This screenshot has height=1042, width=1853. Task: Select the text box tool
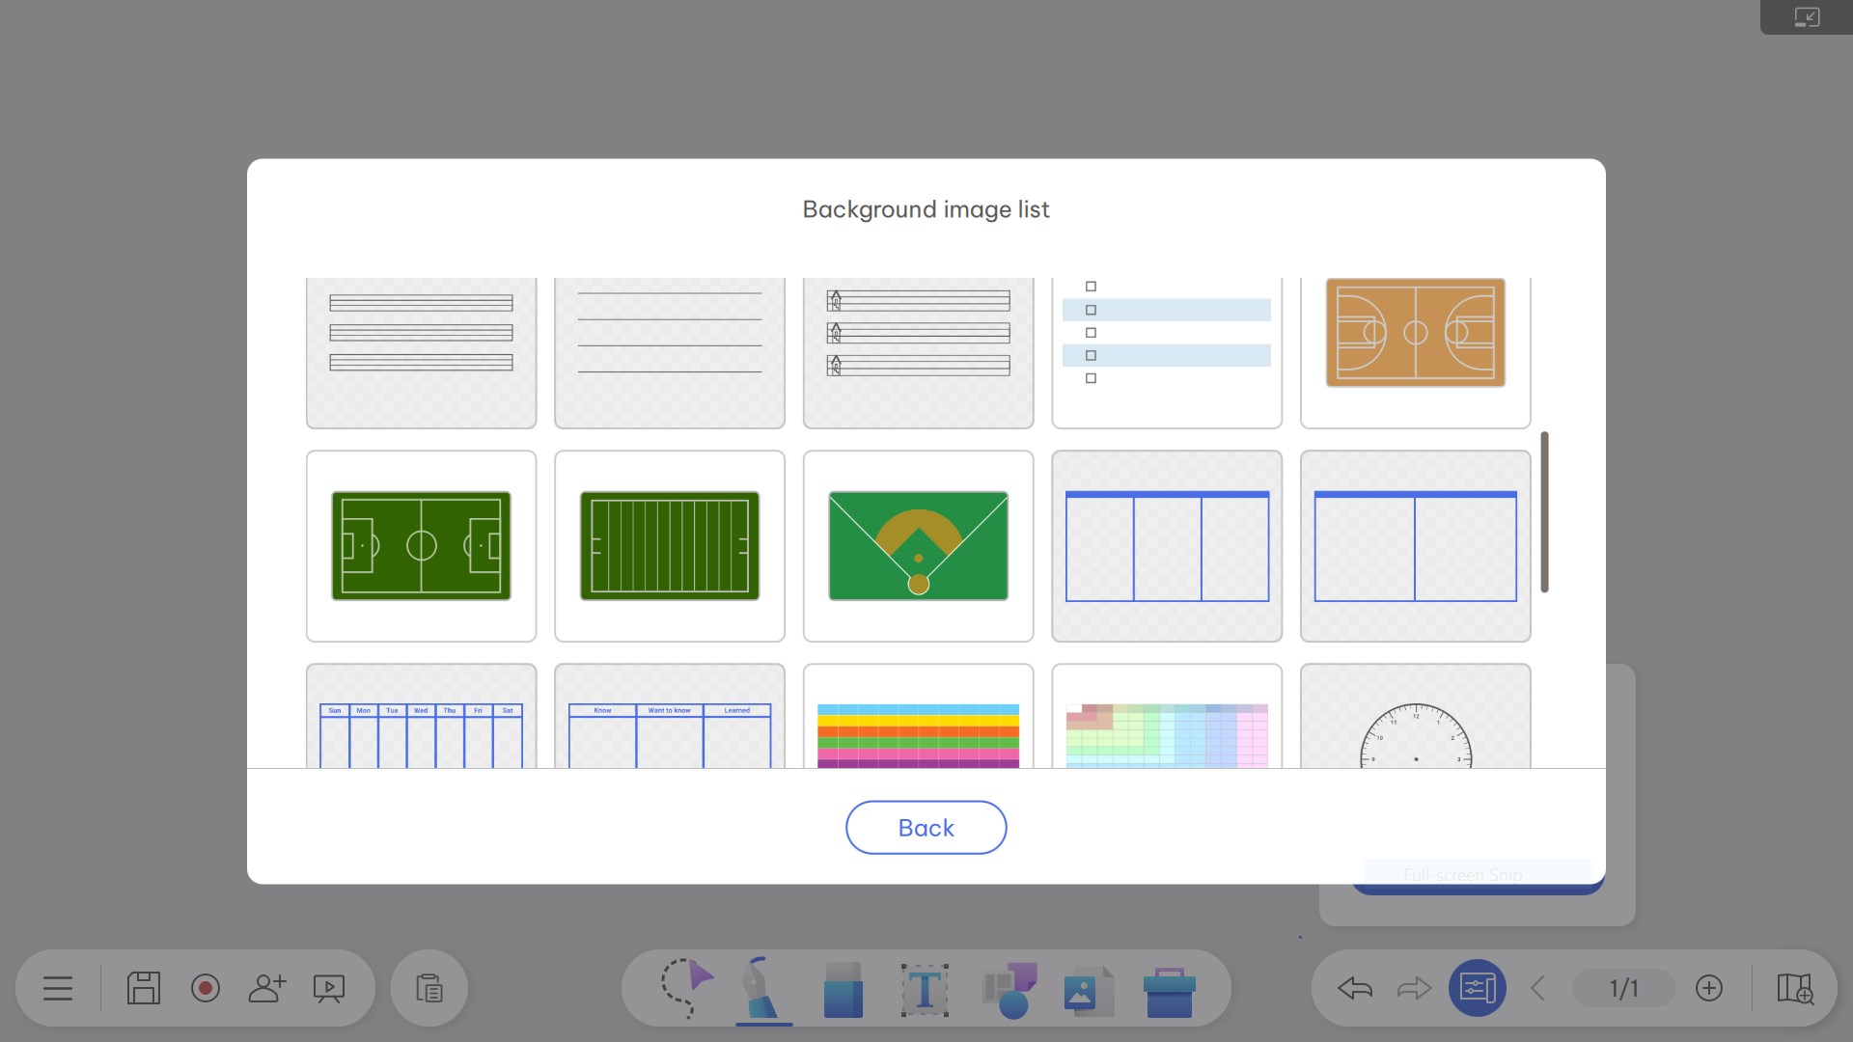click(925, 989)
